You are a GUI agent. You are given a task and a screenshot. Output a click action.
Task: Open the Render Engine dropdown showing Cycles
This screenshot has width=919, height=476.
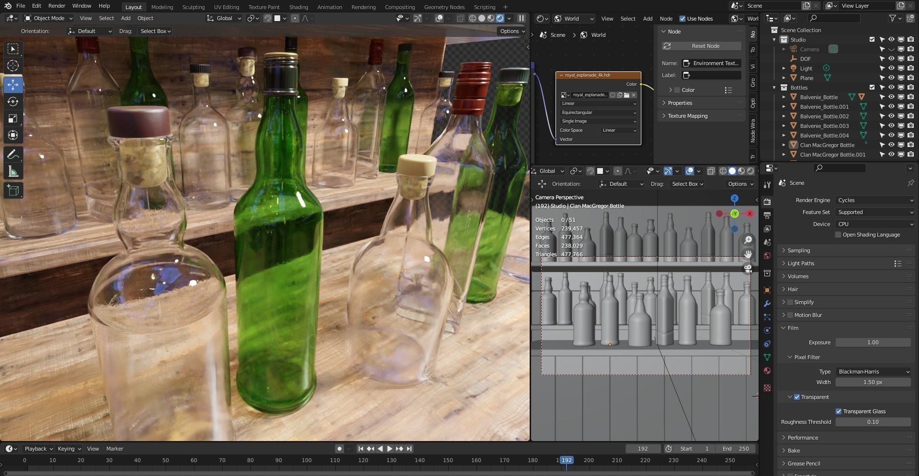(x=875, y=200)
